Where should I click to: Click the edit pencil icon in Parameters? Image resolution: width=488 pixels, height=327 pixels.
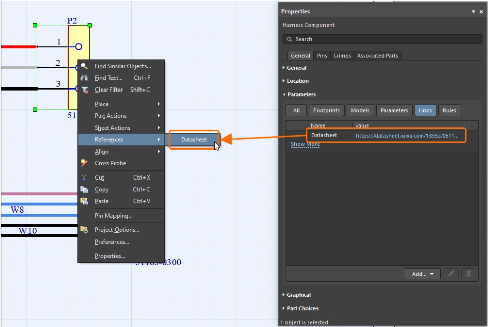pyautogui.click(x=451, y=274)
